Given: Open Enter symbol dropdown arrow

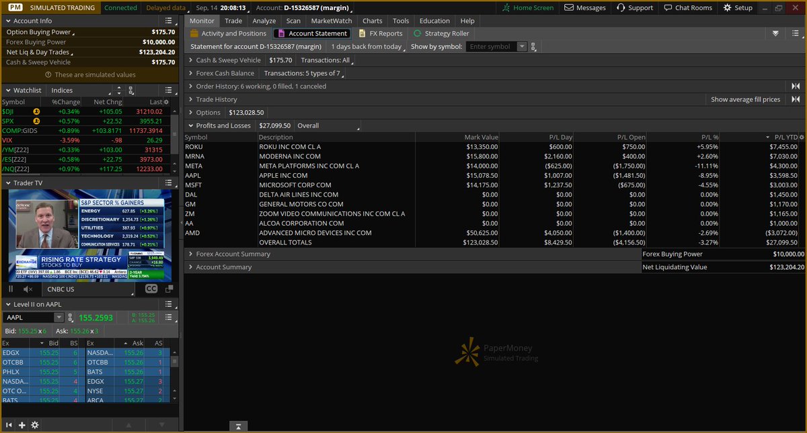Looking at the screenshot, I should coord(523,47).
